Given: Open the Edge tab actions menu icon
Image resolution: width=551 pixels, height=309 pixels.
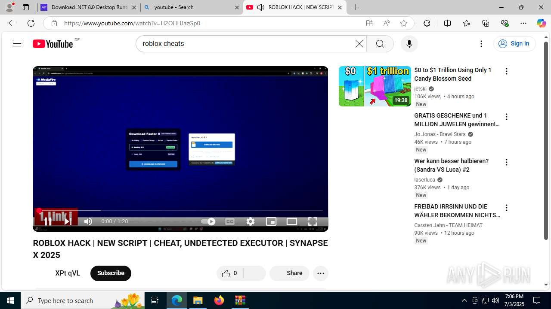Looking at the screenshot, I should click(26, 7).
